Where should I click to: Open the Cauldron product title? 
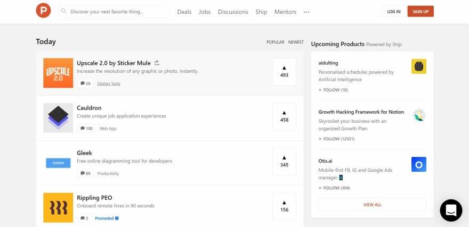click(x=89, y=108)
